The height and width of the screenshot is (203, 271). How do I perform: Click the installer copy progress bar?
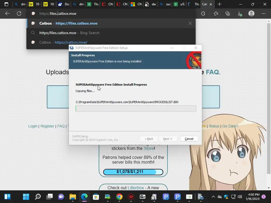click(136, 109)
